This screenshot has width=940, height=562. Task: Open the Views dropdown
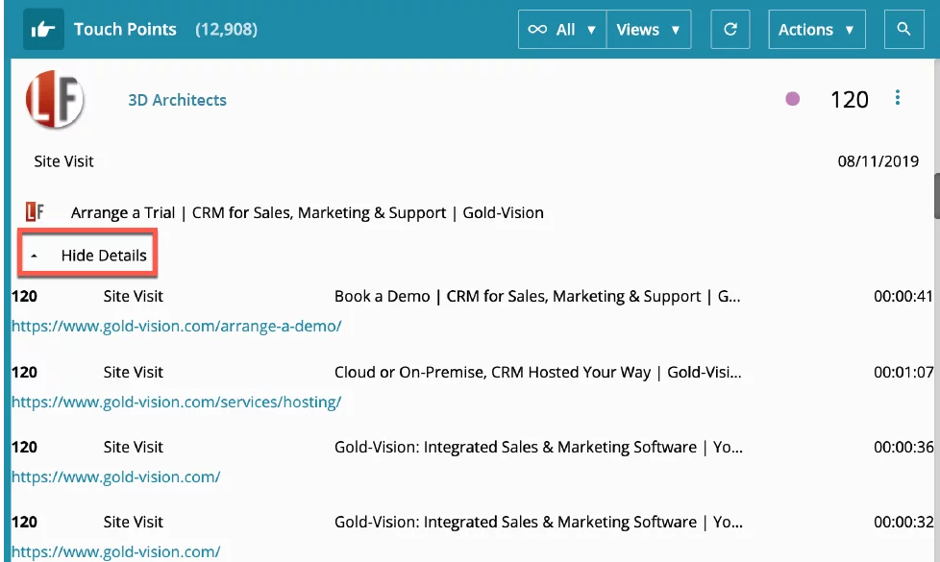(649, 30)
